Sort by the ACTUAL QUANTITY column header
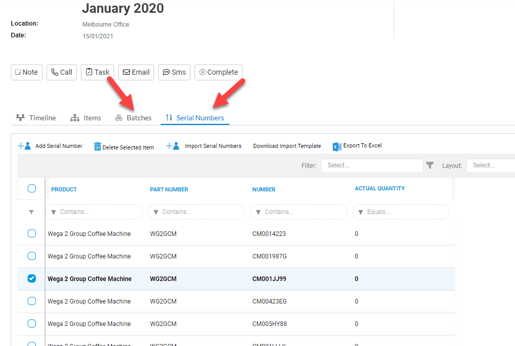 pos(380,188)
